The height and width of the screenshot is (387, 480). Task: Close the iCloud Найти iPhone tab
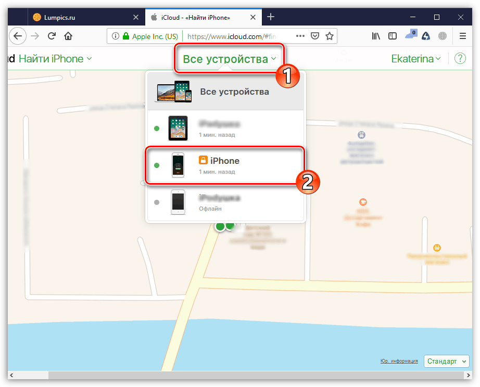pyautogui.click(x=253, y=18)
